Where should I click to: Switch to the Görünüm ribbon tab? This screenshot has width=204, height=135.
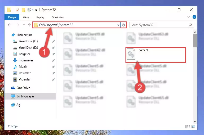click(58, 17)
